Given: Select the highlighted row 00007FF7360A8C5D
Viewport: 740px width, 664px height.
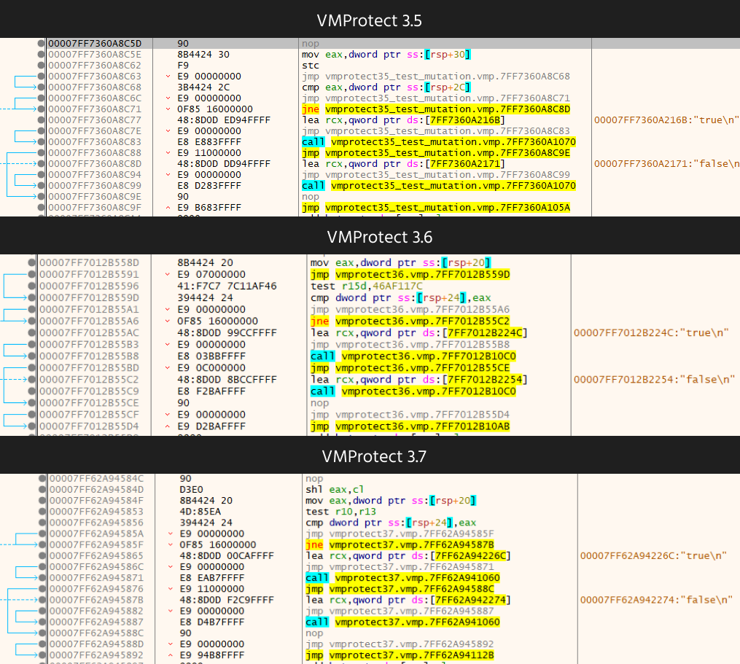Looking at the screenshot, I should 370,44.
